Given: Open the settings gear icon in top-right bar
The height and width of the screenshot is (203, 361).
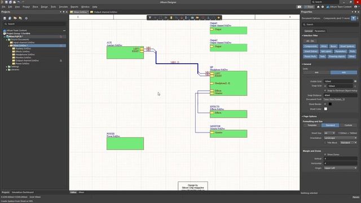Looking at the screenshot, I should tap(323, 7).
